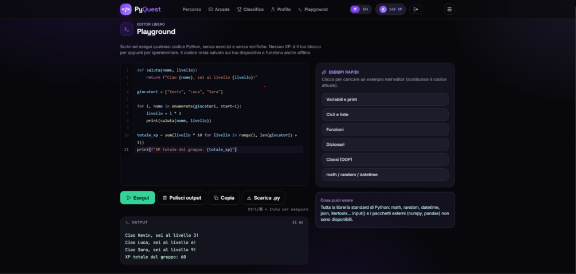This screenshot has height=274, width=576.
Task: Click the 140 XP counter
Action: [x=395, y=10]
